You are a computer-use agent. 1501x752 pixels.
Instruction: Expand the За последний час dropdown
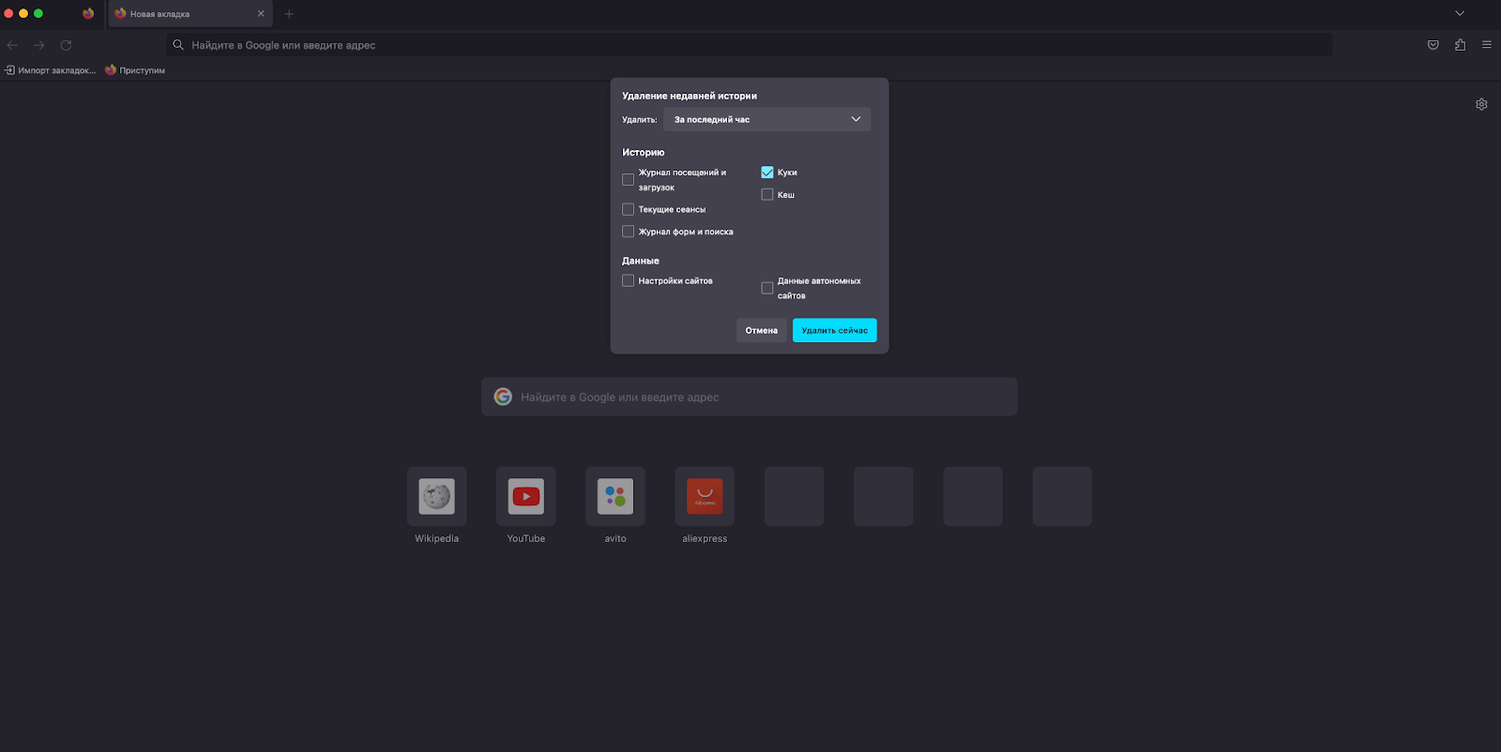[x=766, y=119]
